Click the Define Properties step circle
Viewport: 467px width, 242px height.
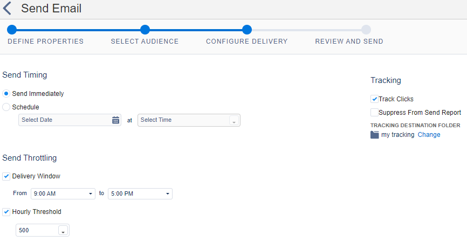[12, 30]
